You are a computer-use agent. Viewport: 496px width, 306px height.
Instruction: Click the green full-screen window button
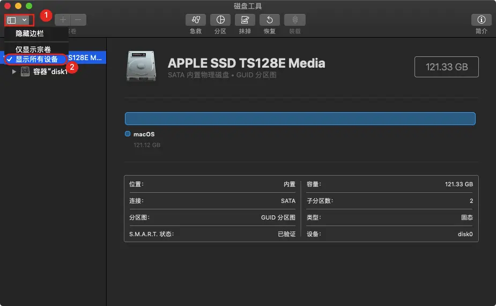coord(29,5)
